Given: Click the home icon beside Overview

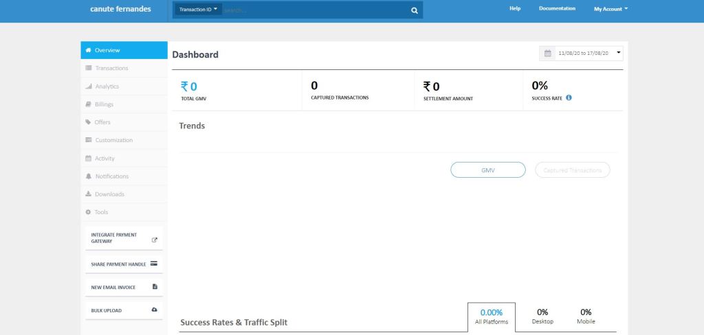Looking at the screenshot, I should pyautogui.click(x=89, y=50).
